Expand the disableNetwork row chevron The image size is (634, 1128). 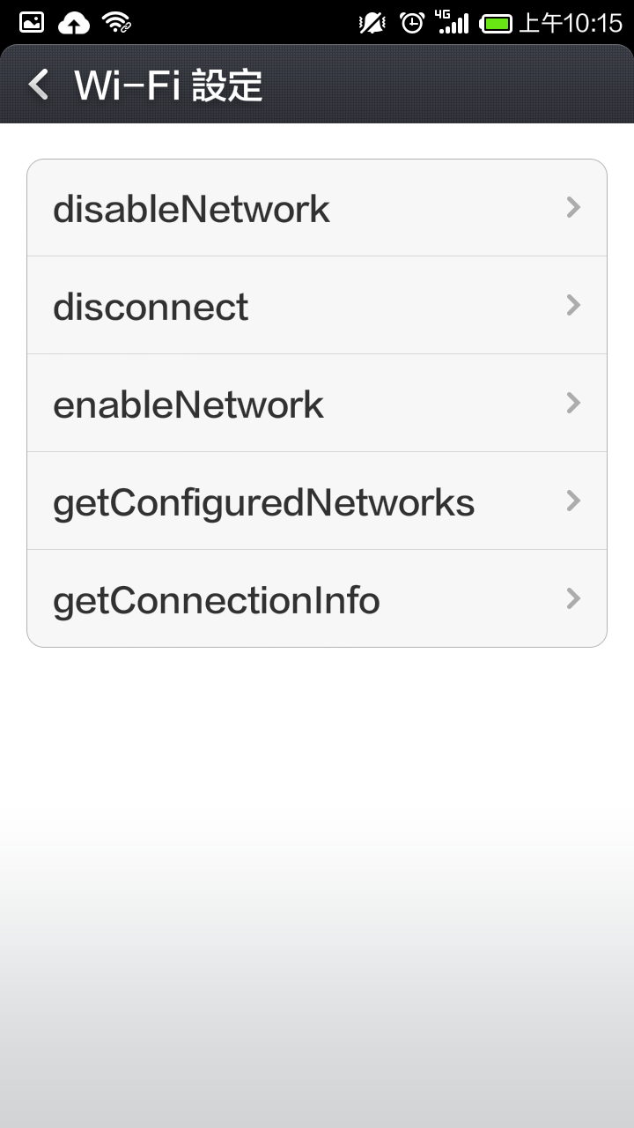573,207
